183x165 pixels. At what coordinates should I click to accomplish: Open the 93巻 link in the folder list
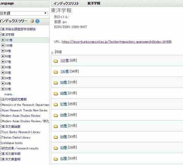point(64,148)
